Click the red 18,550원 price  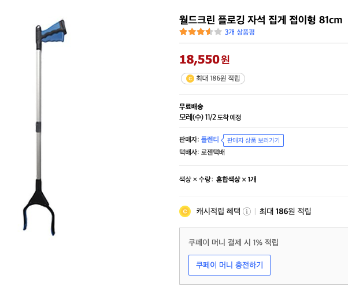point(205,59)
